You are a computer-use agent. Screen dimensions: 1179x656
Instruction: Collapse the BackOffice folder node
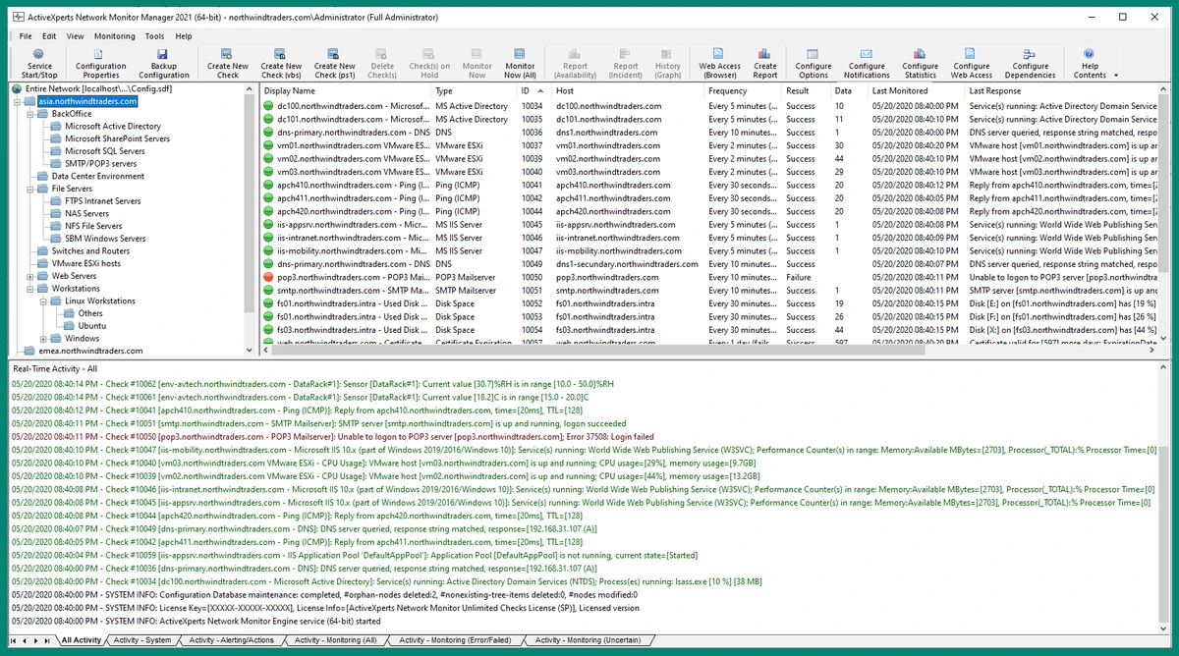pyautogui.click(x=30, y=114)
